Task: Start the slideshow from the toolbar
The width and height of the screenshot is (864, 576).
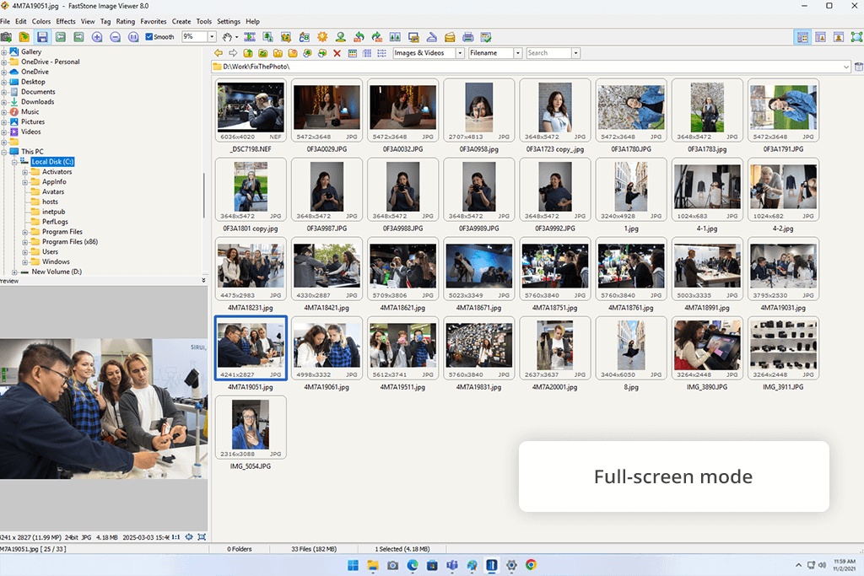Action: click(250, 37)
